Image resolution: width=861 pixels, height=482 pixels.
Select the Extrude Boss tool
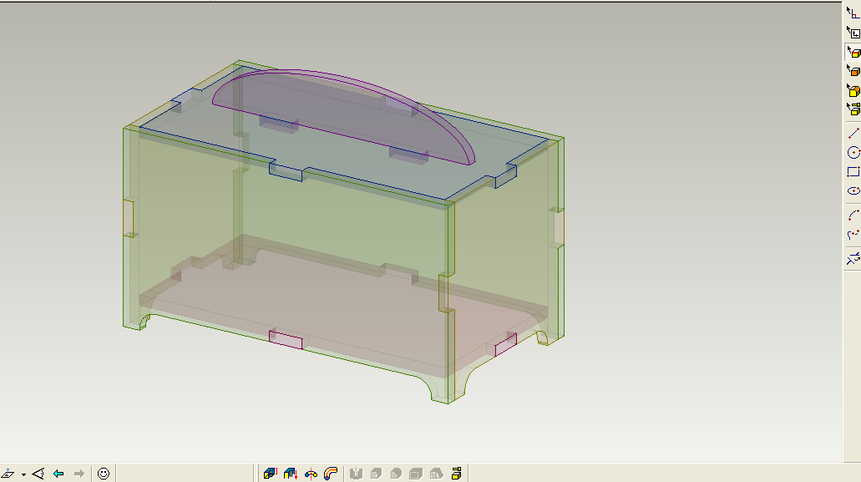tap(271, 473)
